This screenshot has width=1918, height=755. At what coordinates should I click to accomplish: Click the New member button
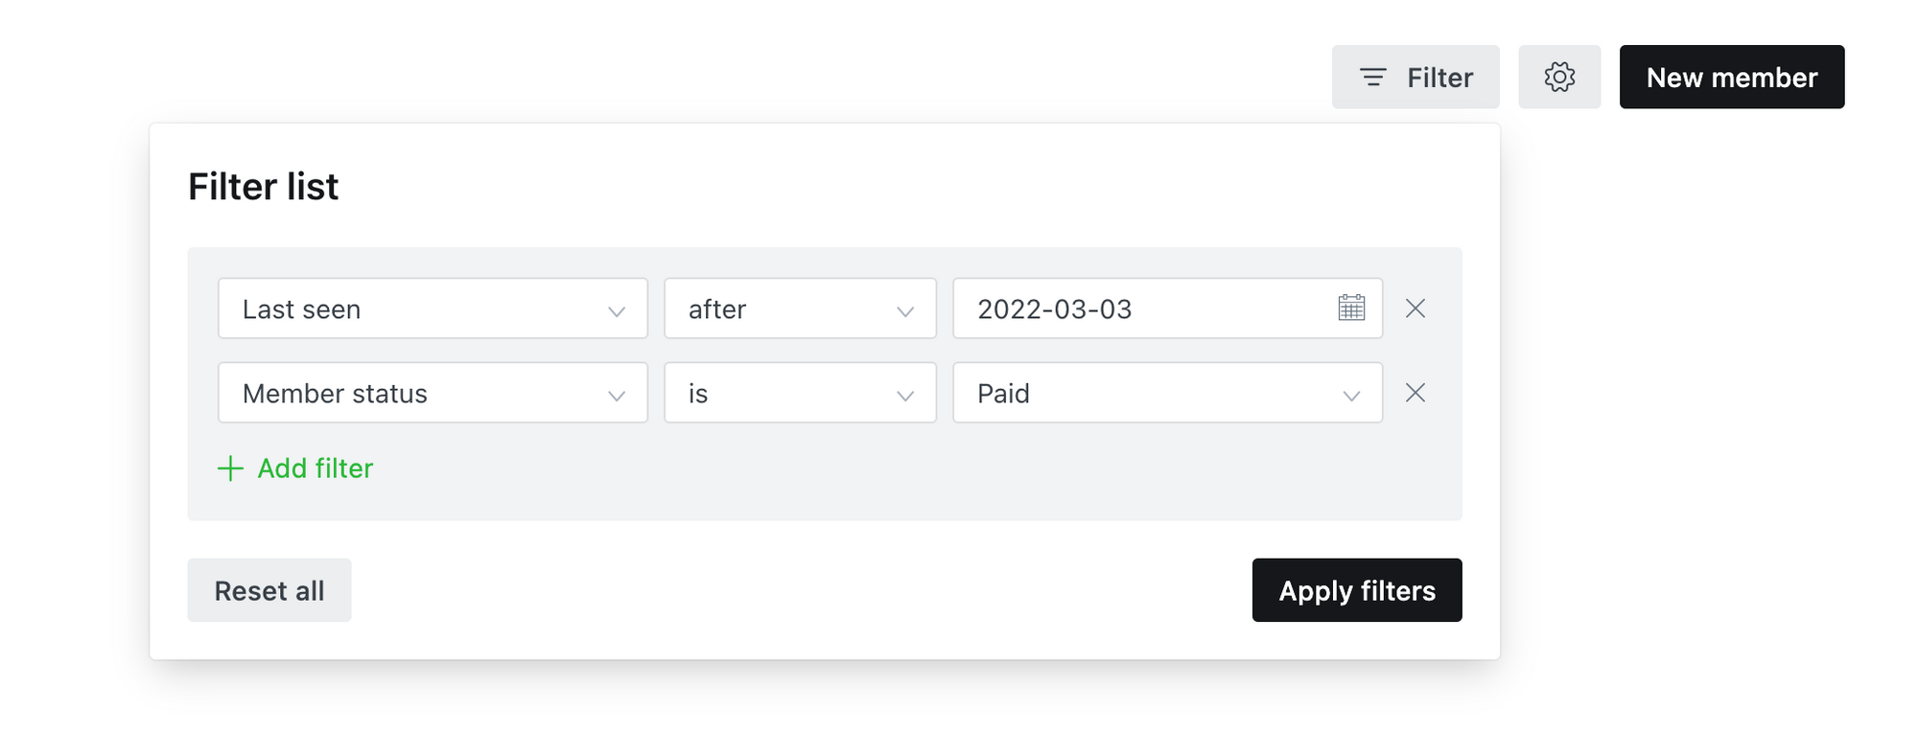tap(1731, 77)
